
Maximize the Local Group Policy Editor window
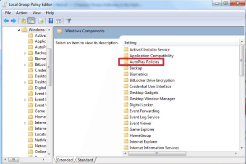coord(225,3)
